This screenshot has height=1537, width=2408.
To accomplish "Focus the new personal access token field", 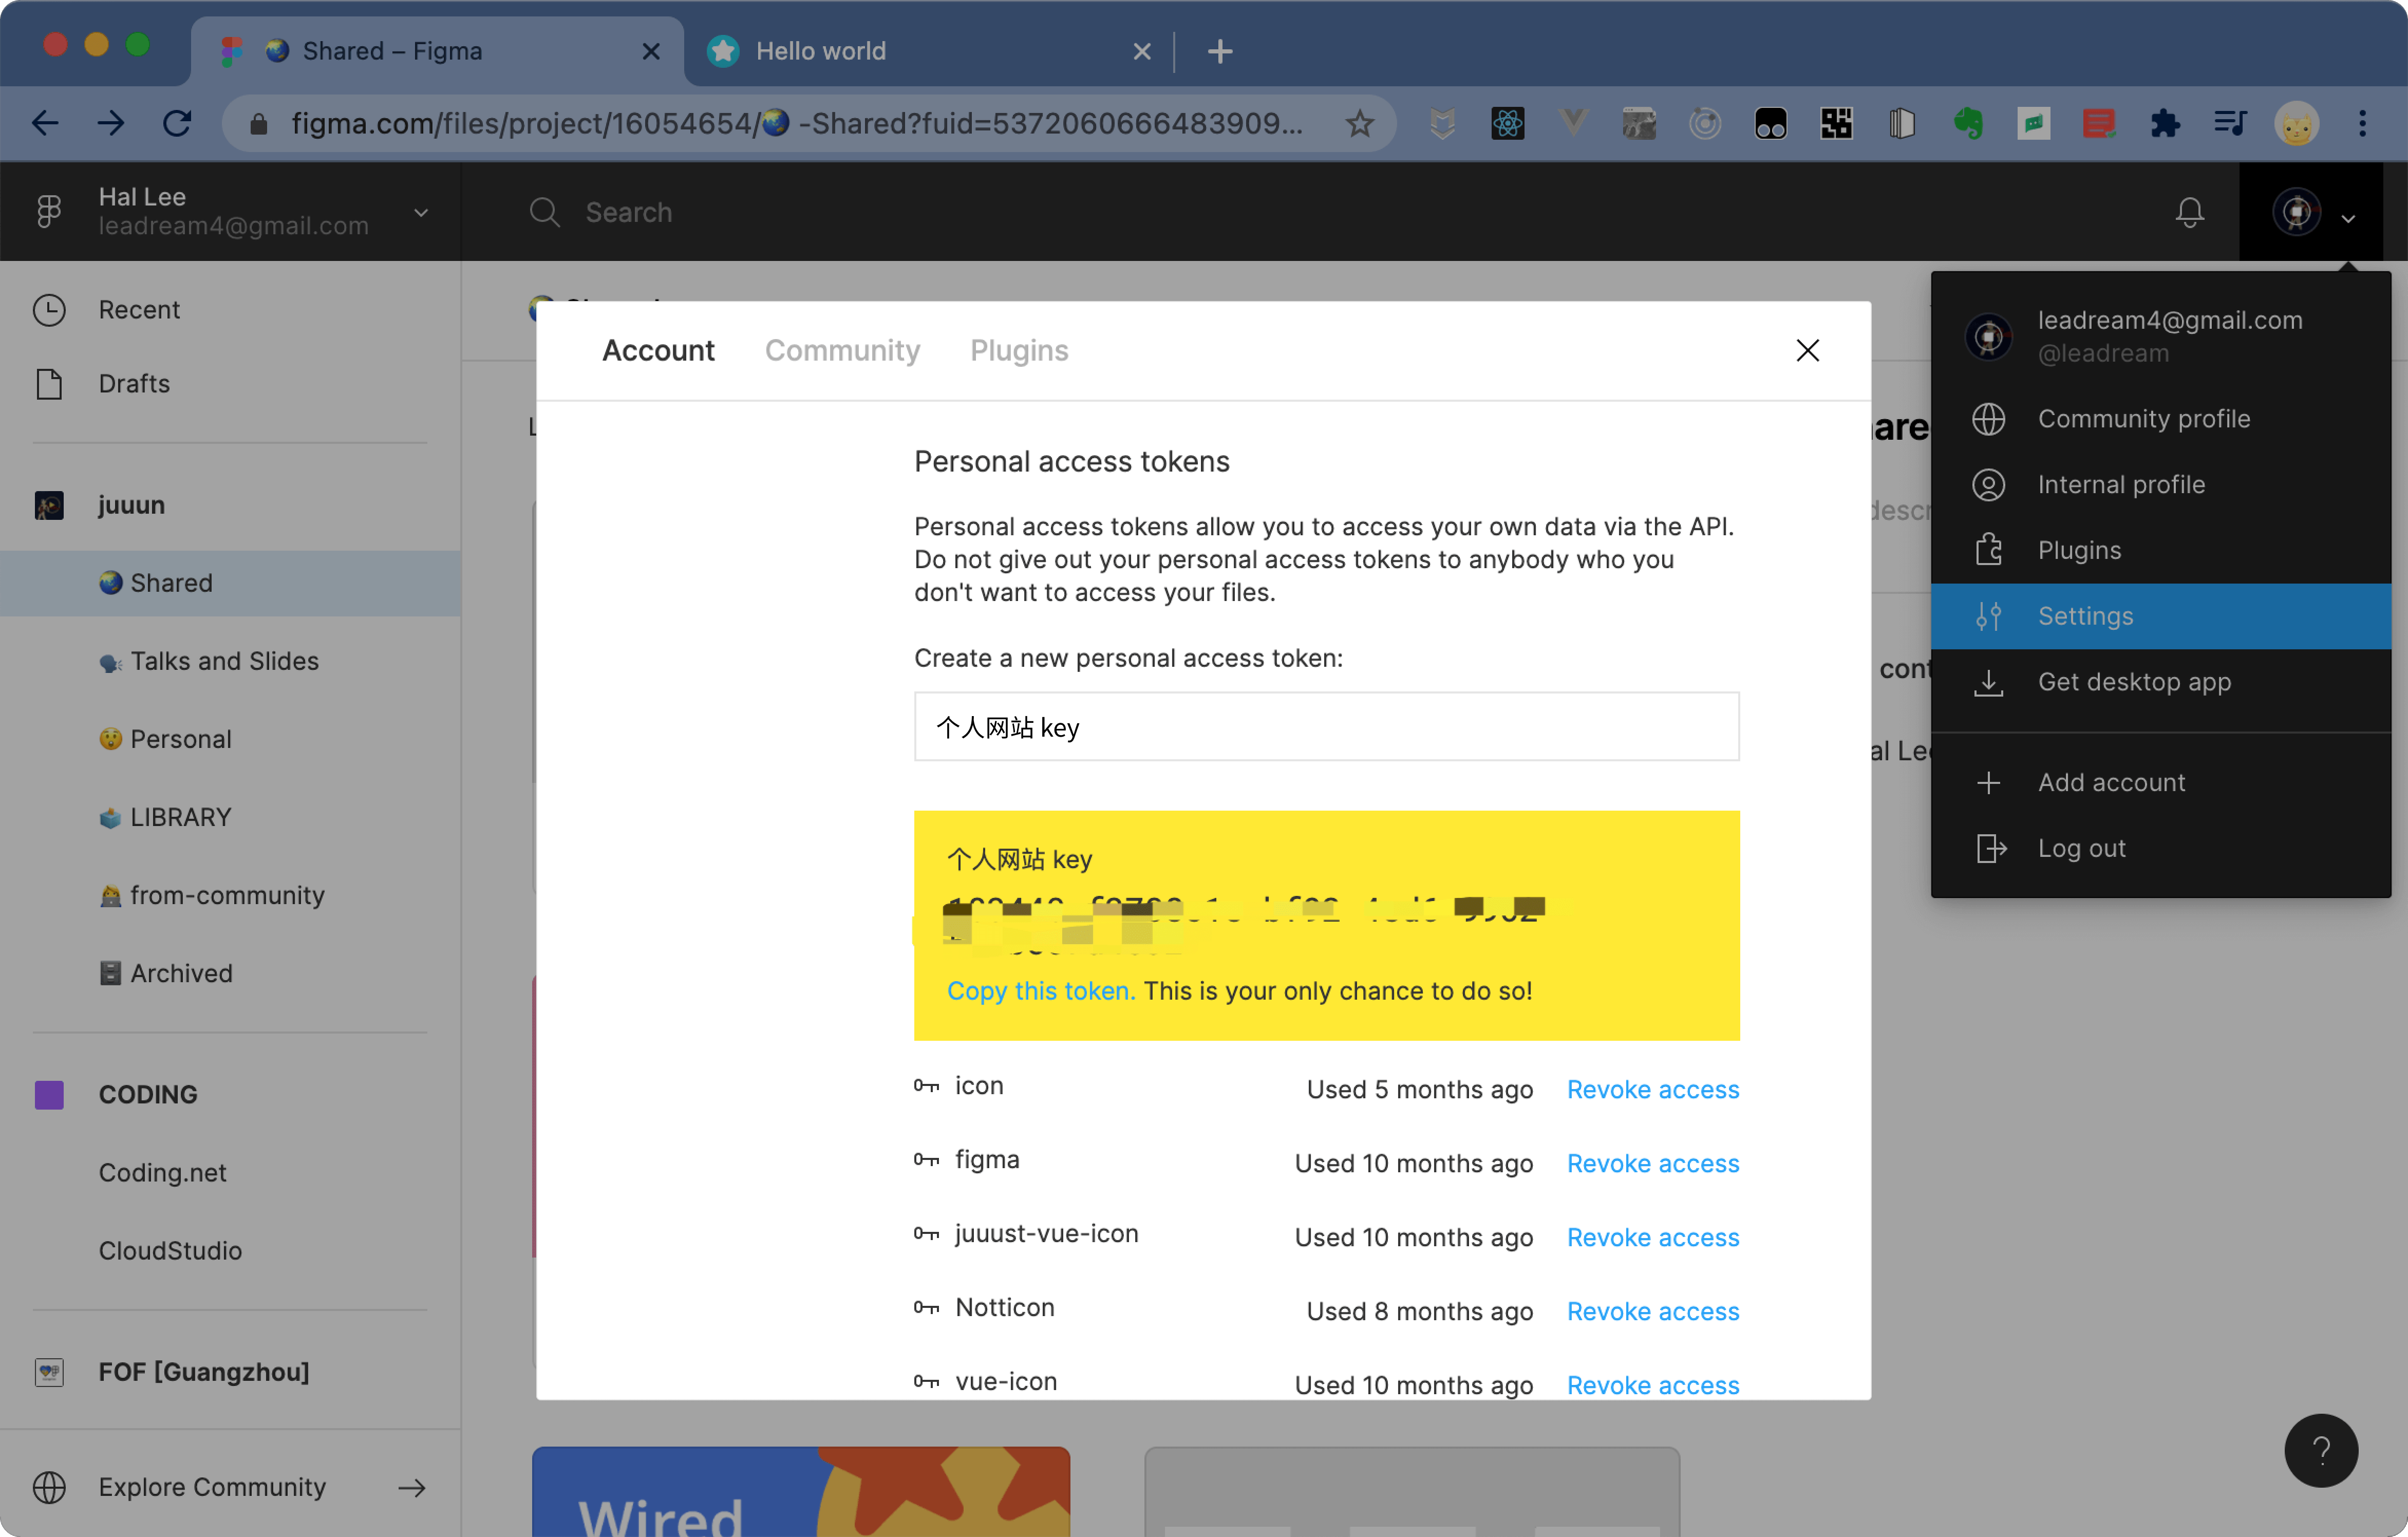I will (x=1326, y=727).
